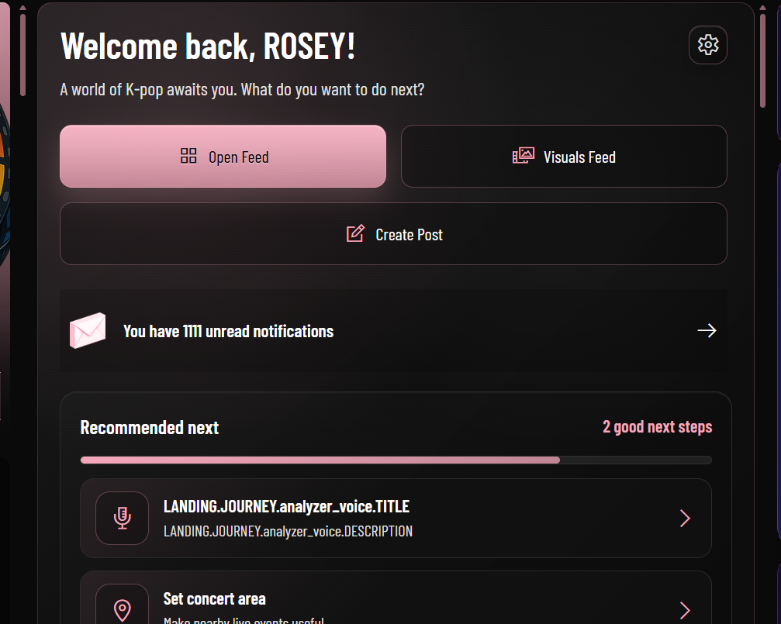Start a new post with Create Post
Screen dimensions: 781x624
coord(393,233)
